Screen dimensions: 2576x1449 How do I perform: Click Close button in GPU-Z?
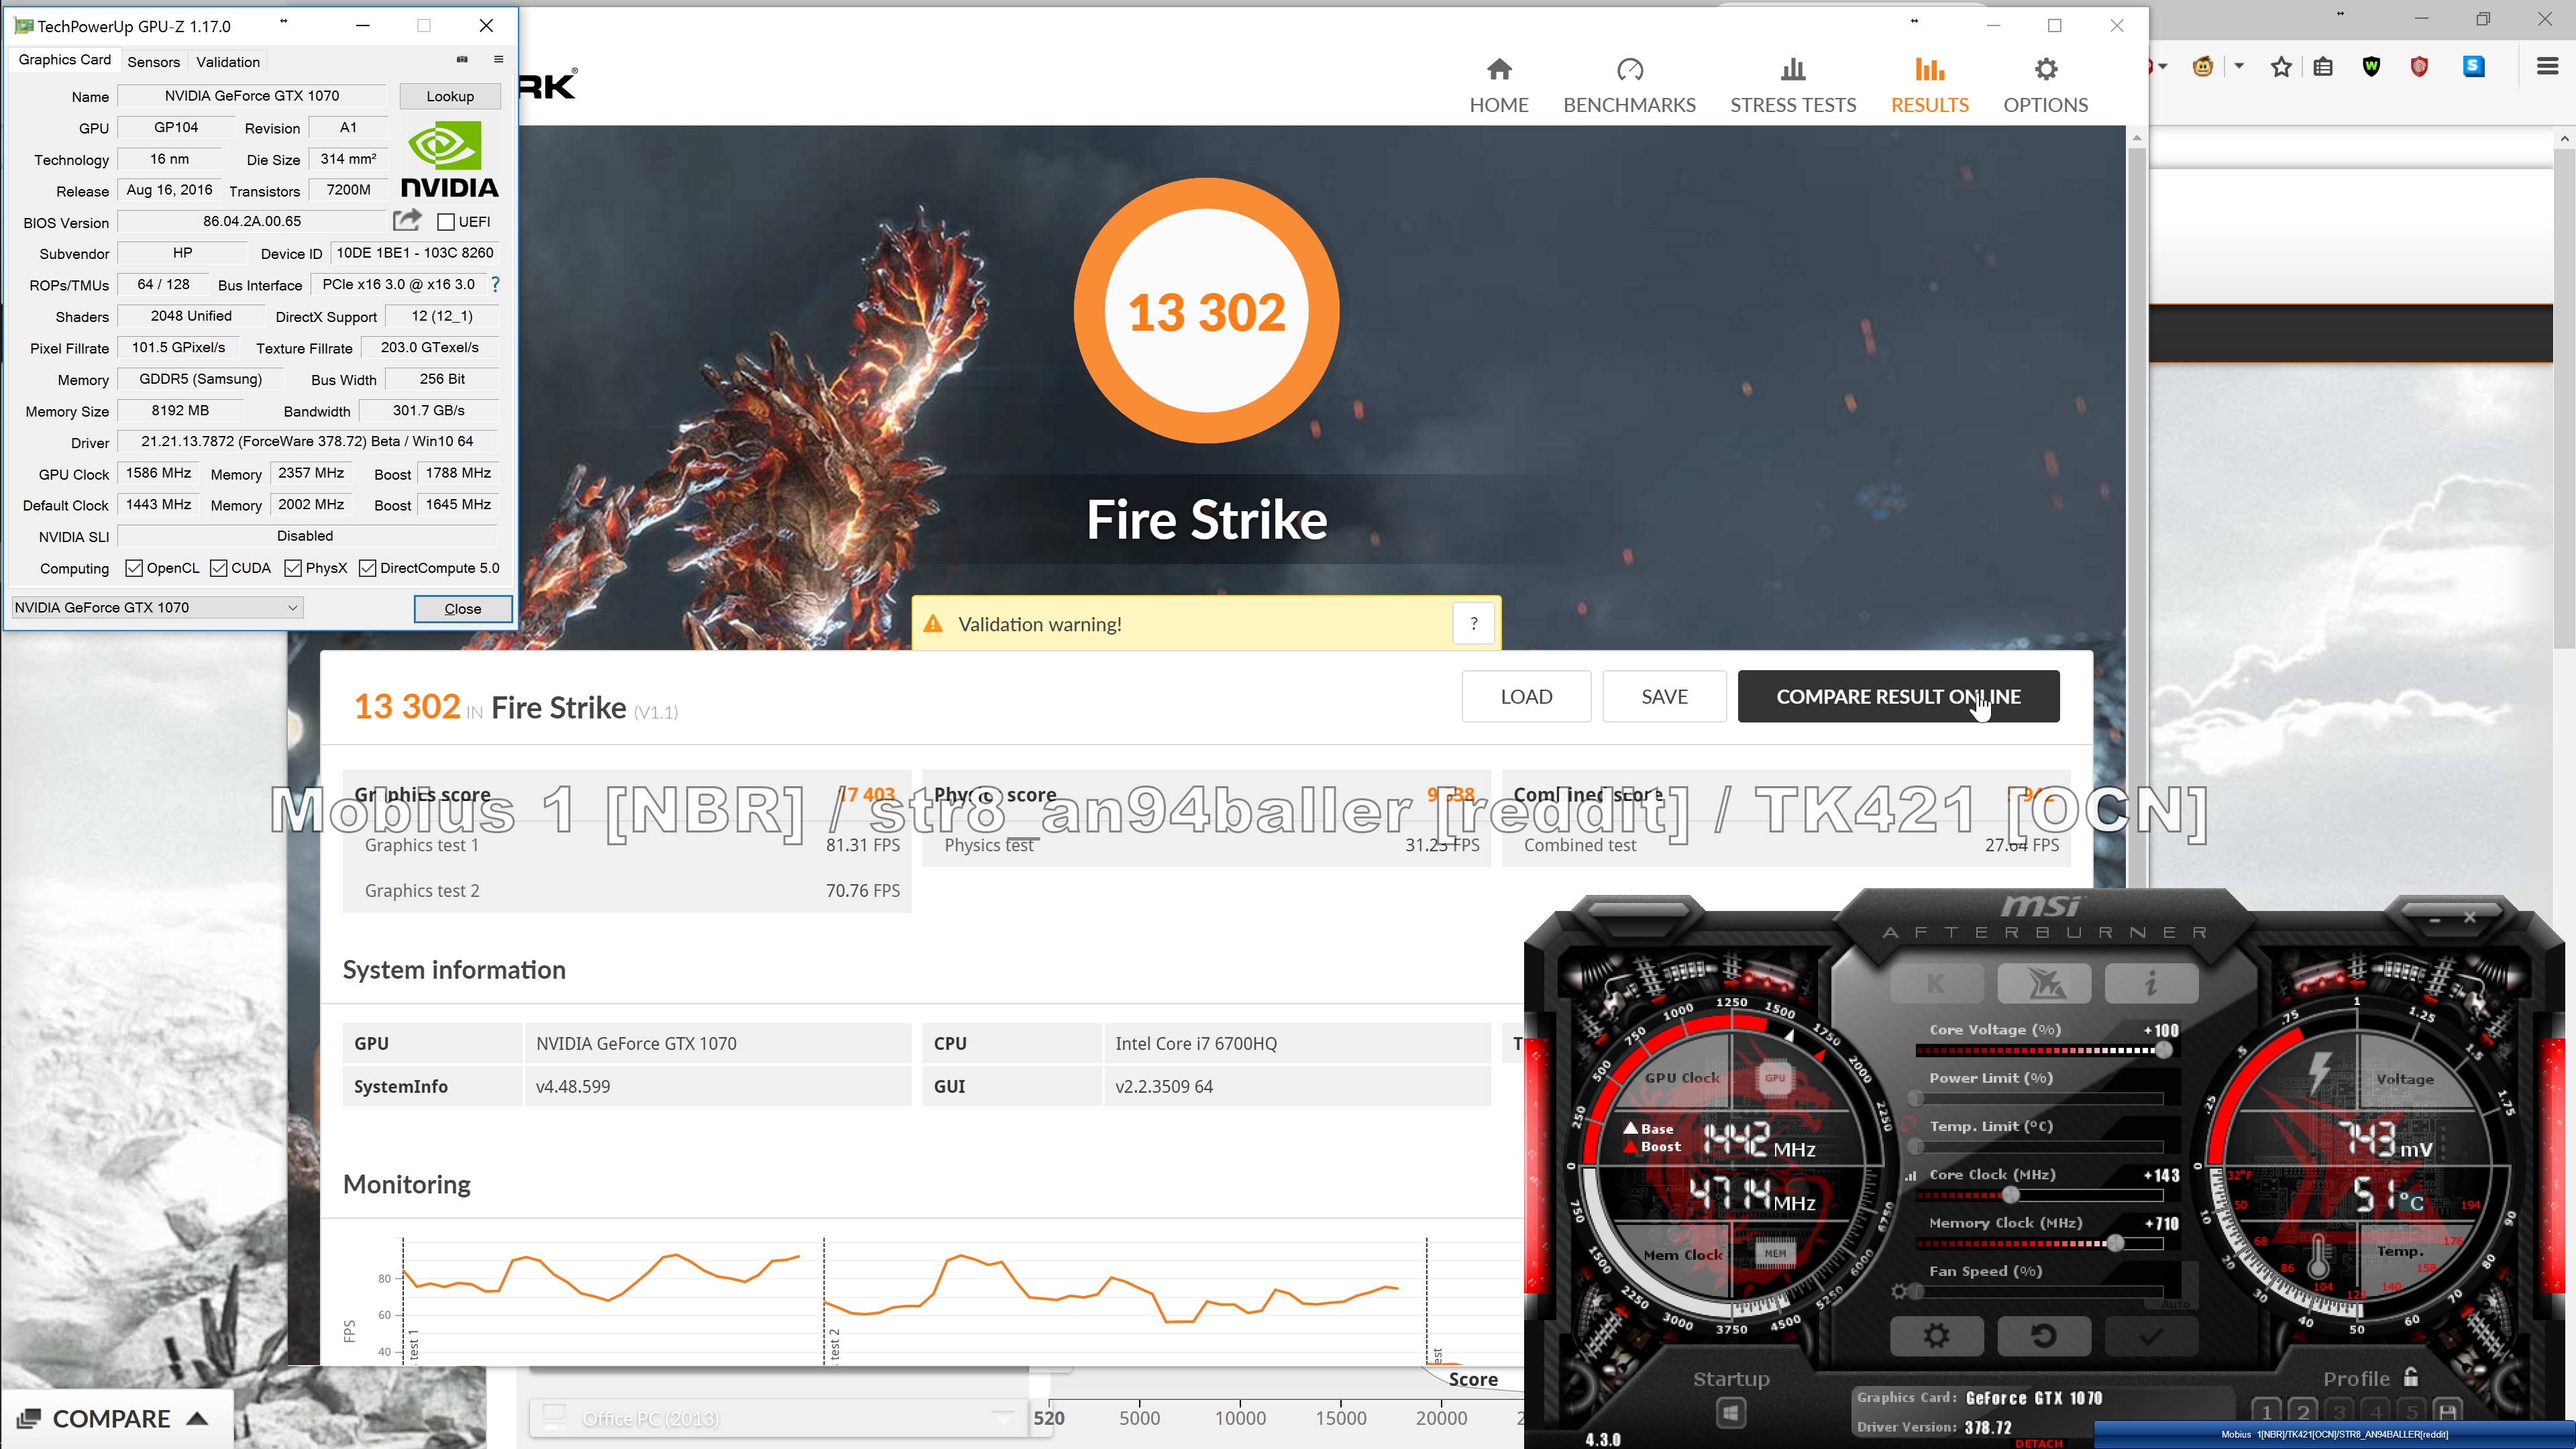click(463, 608)
